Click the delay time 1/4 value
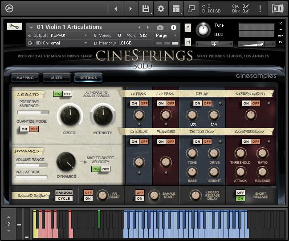This screenshot has width=289, height=241. pos(214,124)
